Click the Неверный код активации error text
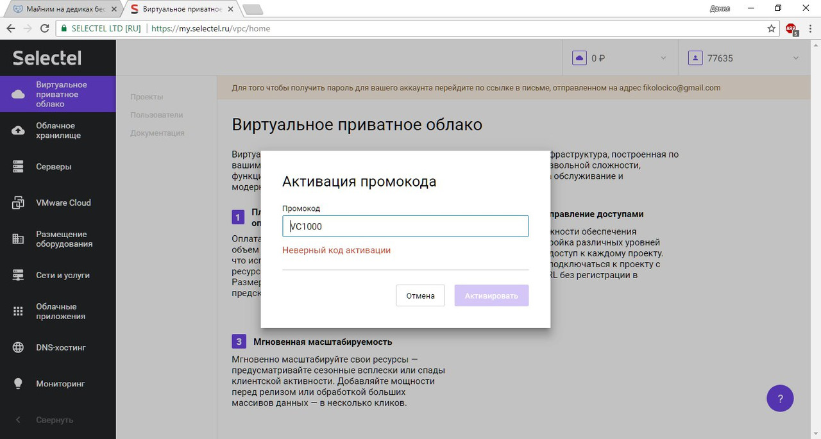This screenshot has width=821, height=439. (x=337, y=250)
